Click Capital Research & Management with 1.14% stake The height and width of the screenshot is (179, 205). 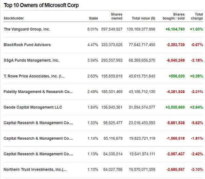tap(38, 138)
